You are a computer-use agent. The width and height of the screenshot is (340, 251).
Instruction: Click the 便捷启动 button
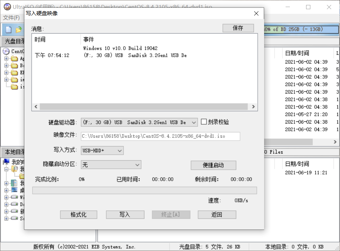click(213, 165)
